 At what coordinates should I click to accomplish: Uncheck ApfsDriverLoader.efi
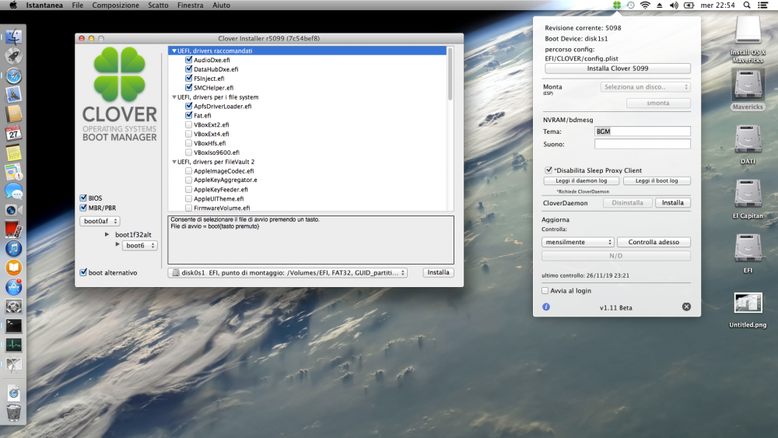coord(188,106)
